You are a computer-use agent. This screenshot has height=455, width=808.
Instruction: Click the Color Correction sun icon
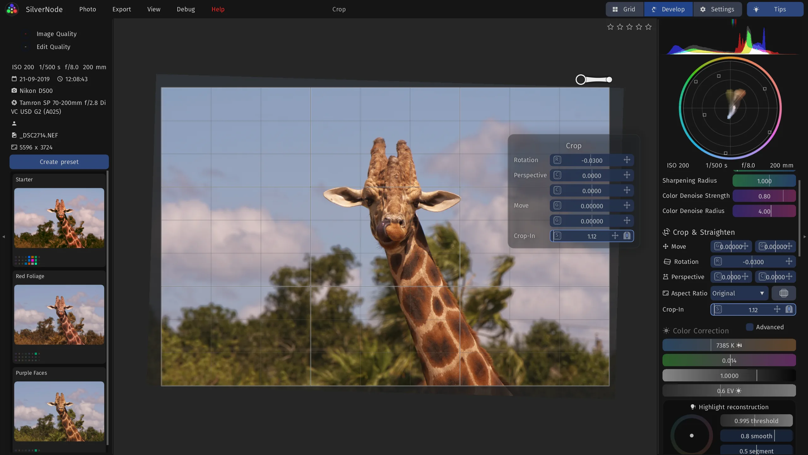point(666,331)
